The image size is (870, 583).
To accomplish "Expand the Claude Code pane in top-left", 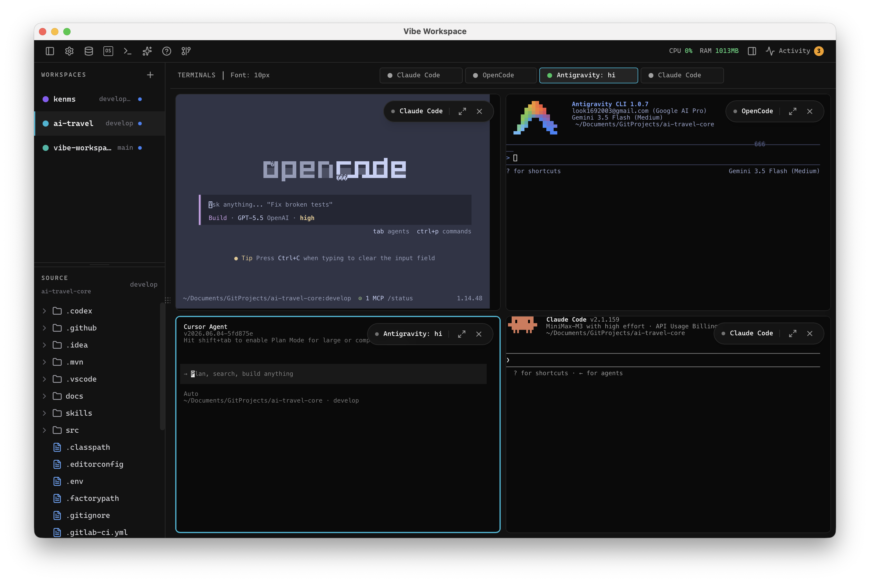I will pyautogui.click(x=462, y=111).
